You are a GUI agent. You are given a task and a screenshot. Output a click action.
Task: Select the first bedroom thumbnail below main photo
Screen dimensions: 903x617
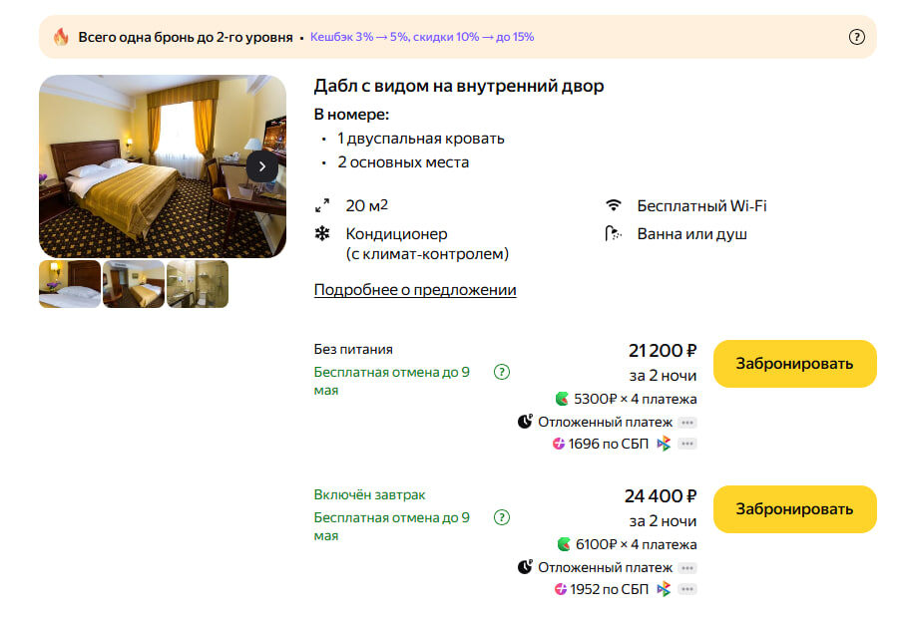pos(69,284)
